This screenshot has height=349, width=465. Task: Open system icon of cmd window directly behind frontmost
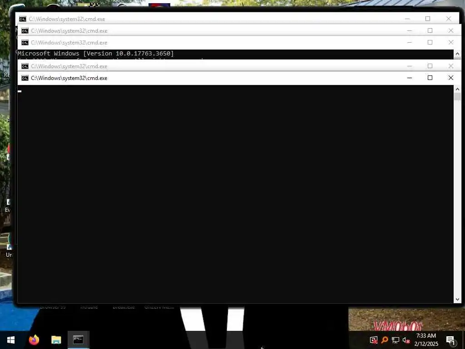point(25,66)
